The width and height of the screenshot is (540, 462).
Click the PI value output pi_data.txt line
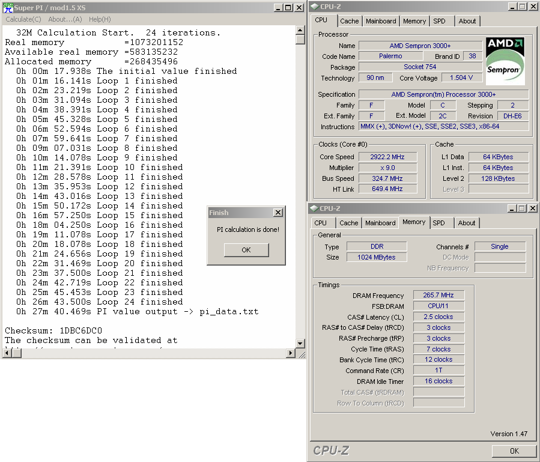(137, 311)
